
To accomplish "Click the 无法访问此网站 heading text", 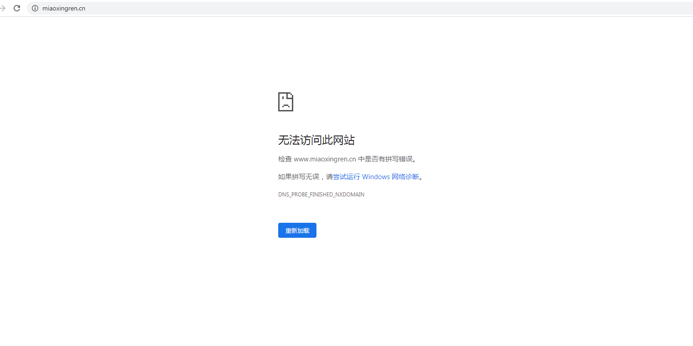I will pos(316,140).
